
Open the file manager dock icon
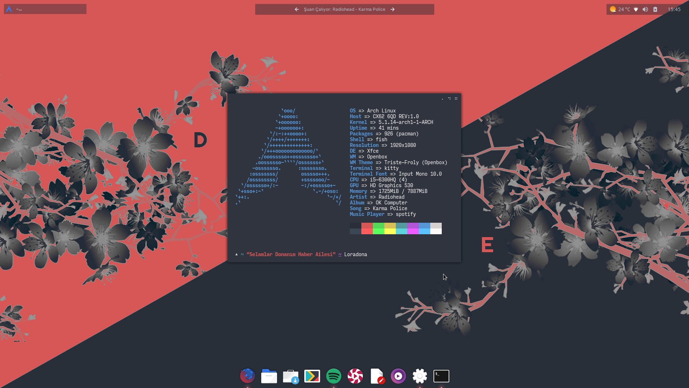coord(269,376)
